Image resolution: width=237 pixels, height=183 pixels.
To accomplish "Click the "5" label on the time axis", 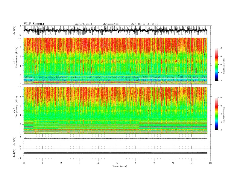I will click(x=117, y=163).
